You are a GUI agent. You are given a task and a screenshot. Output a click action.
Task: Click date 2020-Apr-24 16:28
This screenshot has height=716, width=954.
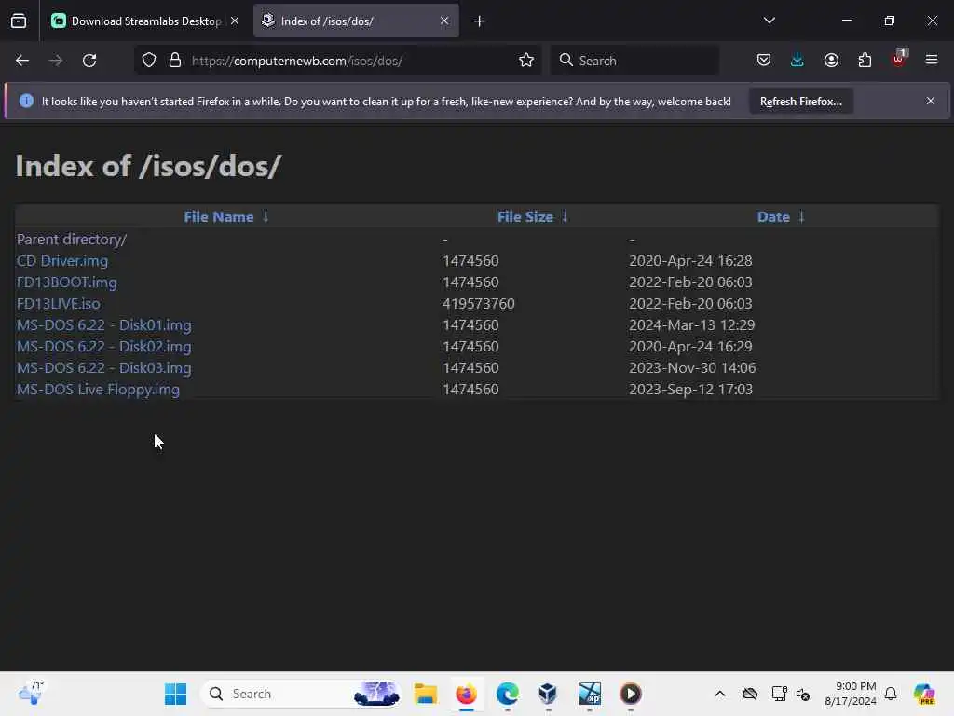690,261
